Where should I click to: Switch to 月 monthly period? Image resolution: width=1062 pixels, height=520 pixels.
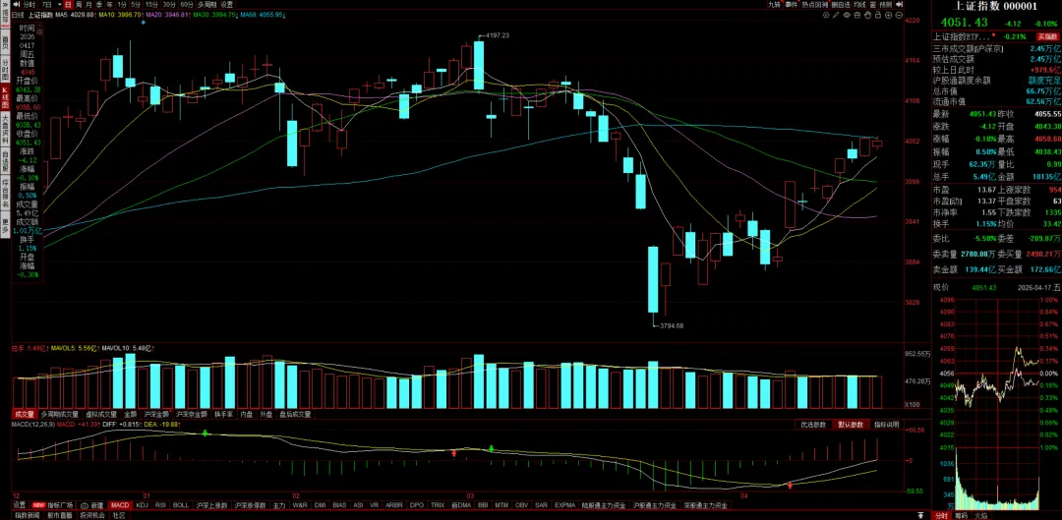[x=88, y=5]
